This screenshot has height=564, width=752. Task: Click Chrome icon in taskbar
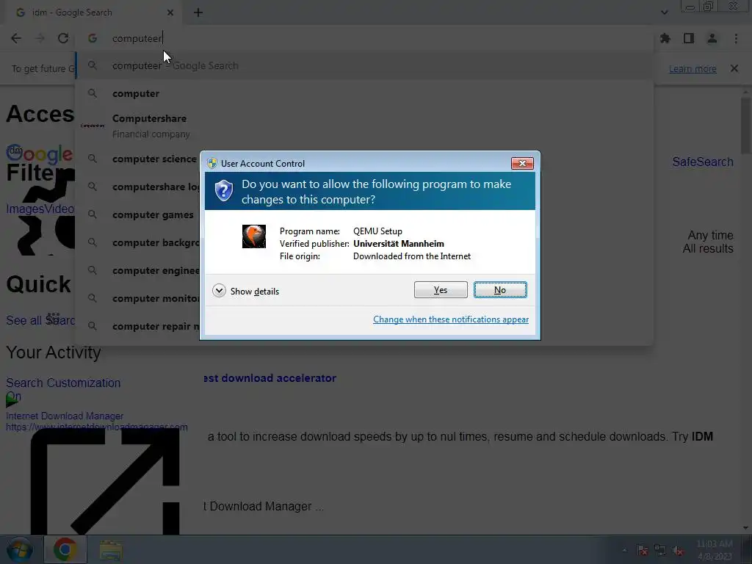click(x=65, y=549)
